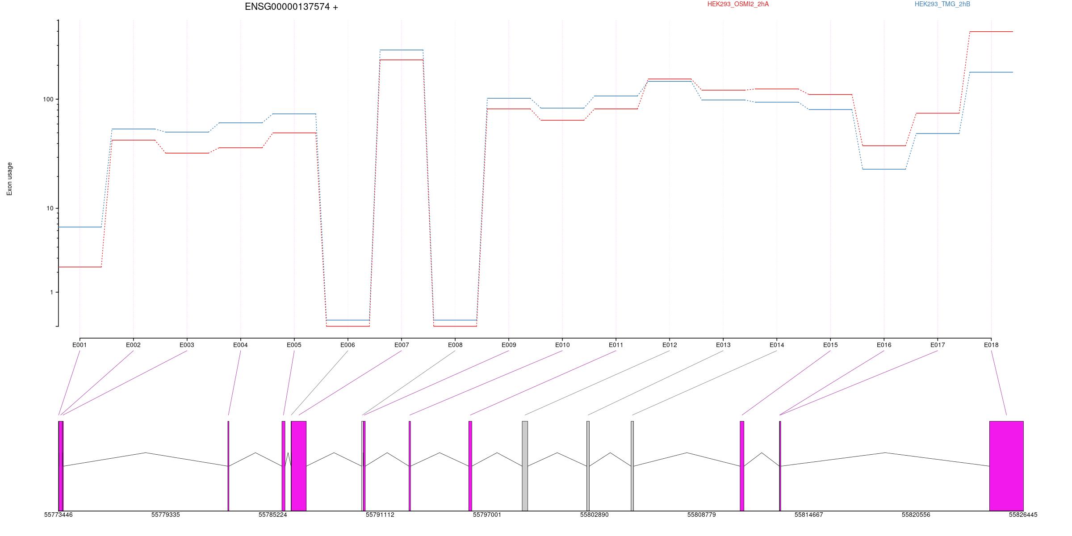Click the large magenta E018 exon block
The height and width of the screenshot is (536, 1072).
pyautogui.click(x=1006, y=466)
